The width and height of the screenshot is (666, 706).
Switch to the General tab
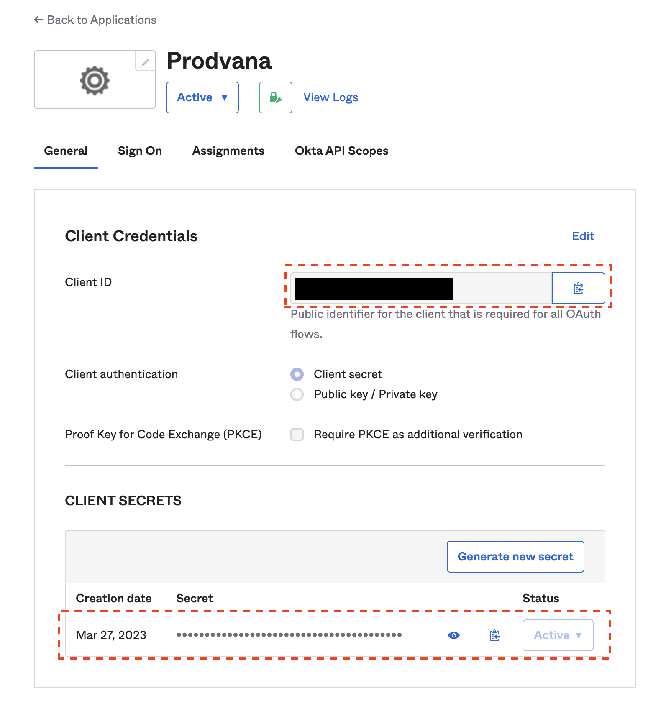click(x=66, y=151)
